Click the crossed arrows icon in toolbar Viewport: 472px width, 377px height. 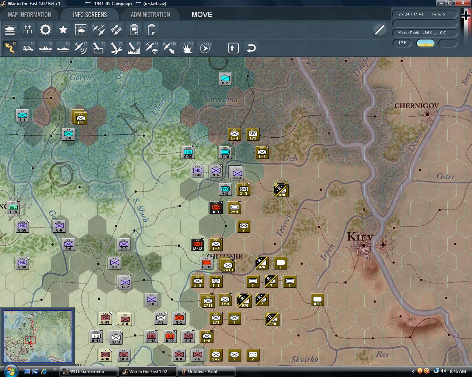[x=116, y=30]
